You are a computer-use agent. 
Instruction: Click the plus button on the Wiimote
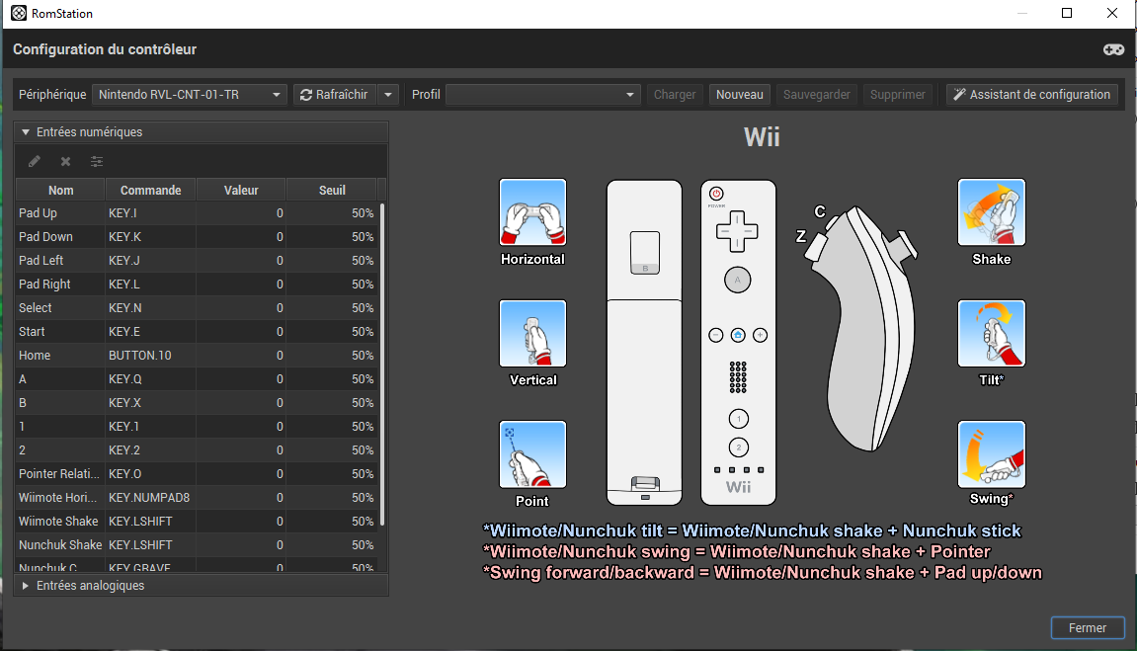[x=760, y=335]
